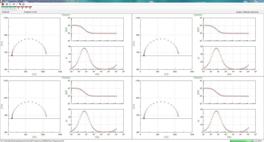Toggle channel 1 display button
The width and height of the screenshot is (264, 142).
point(3,8)
